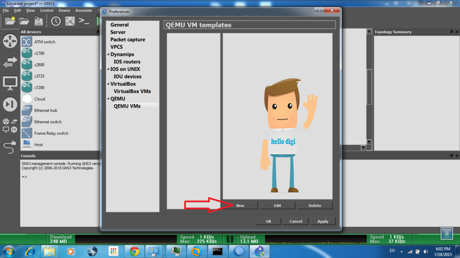Select VirtualBox VMs preferences page
This screenshot has height=258, width=460.
pyautogui.click(x=133, y=91)
